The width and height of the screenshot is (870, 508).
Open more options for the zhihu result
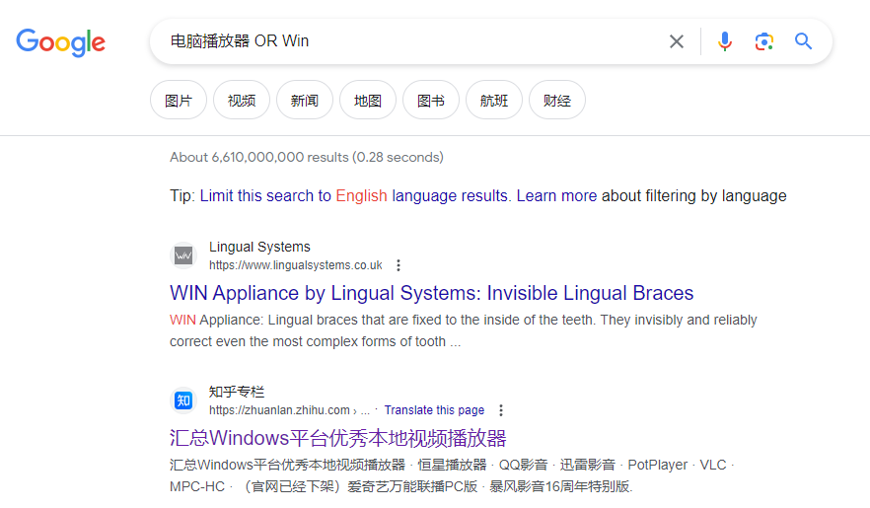click(x=501, y=409)
